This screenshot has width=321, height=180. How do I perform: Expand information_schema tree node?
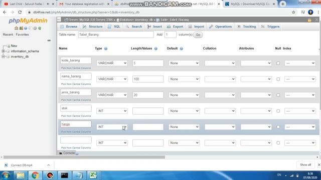pyautogui.click(x=4, y=51)
